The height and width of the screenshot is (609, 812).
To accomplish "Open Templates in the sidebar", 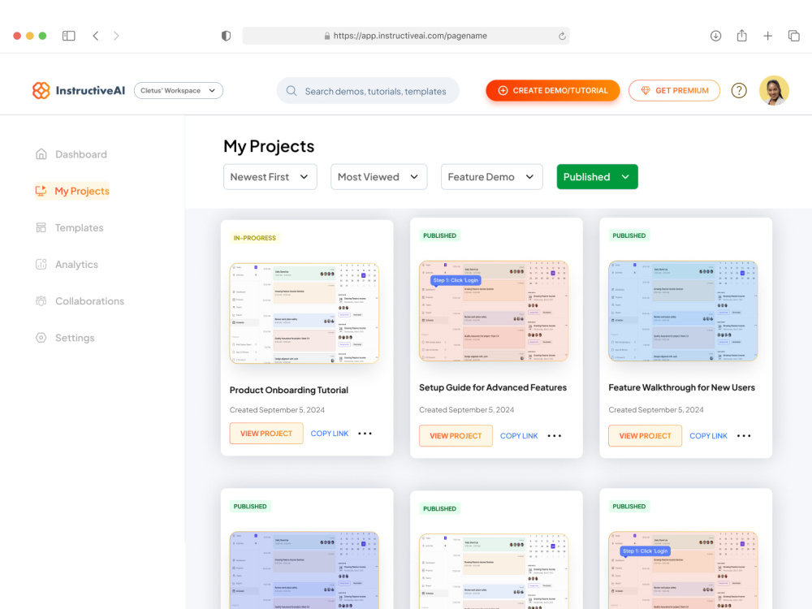I will click(x=69, y=228).
